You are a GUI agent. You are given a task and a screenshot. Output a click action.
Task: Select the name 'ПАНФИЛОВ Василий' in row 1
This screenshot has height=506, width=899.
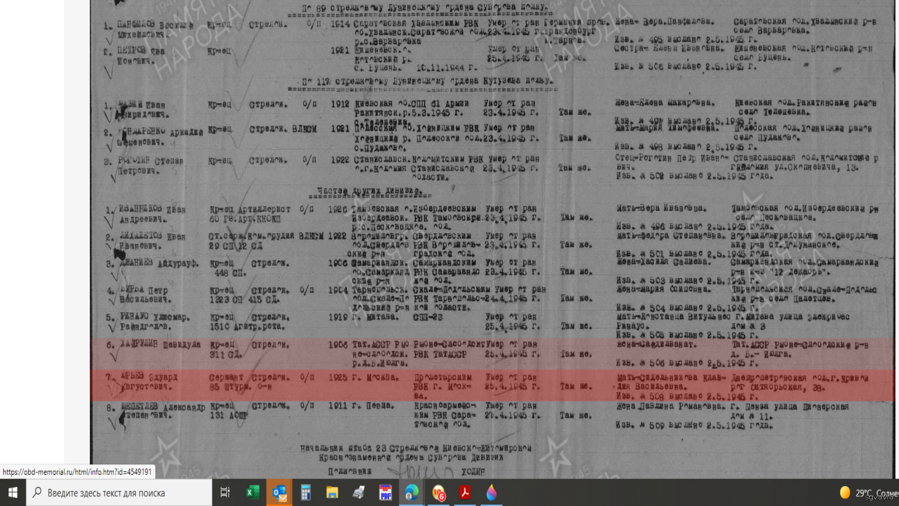tap(155, 24)
